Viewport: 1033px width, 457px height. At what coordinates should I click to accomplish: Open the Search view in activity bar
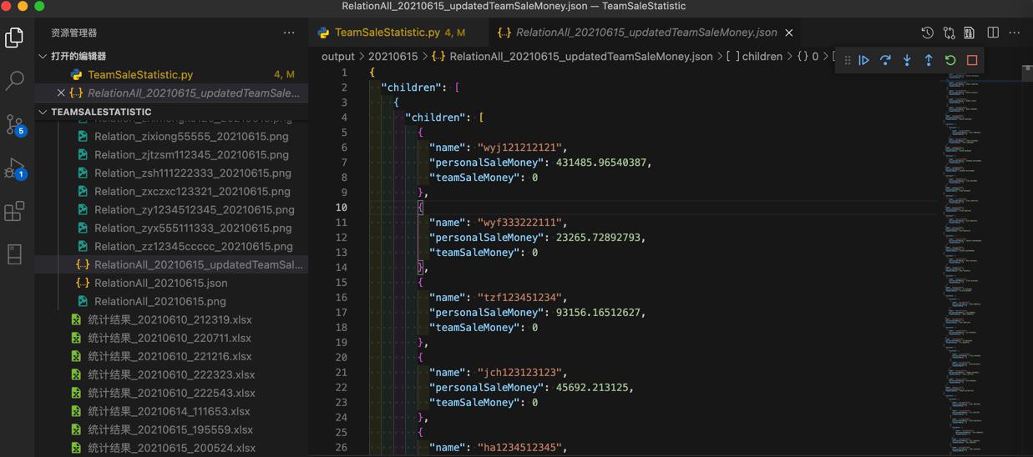[x=14, y=81]
